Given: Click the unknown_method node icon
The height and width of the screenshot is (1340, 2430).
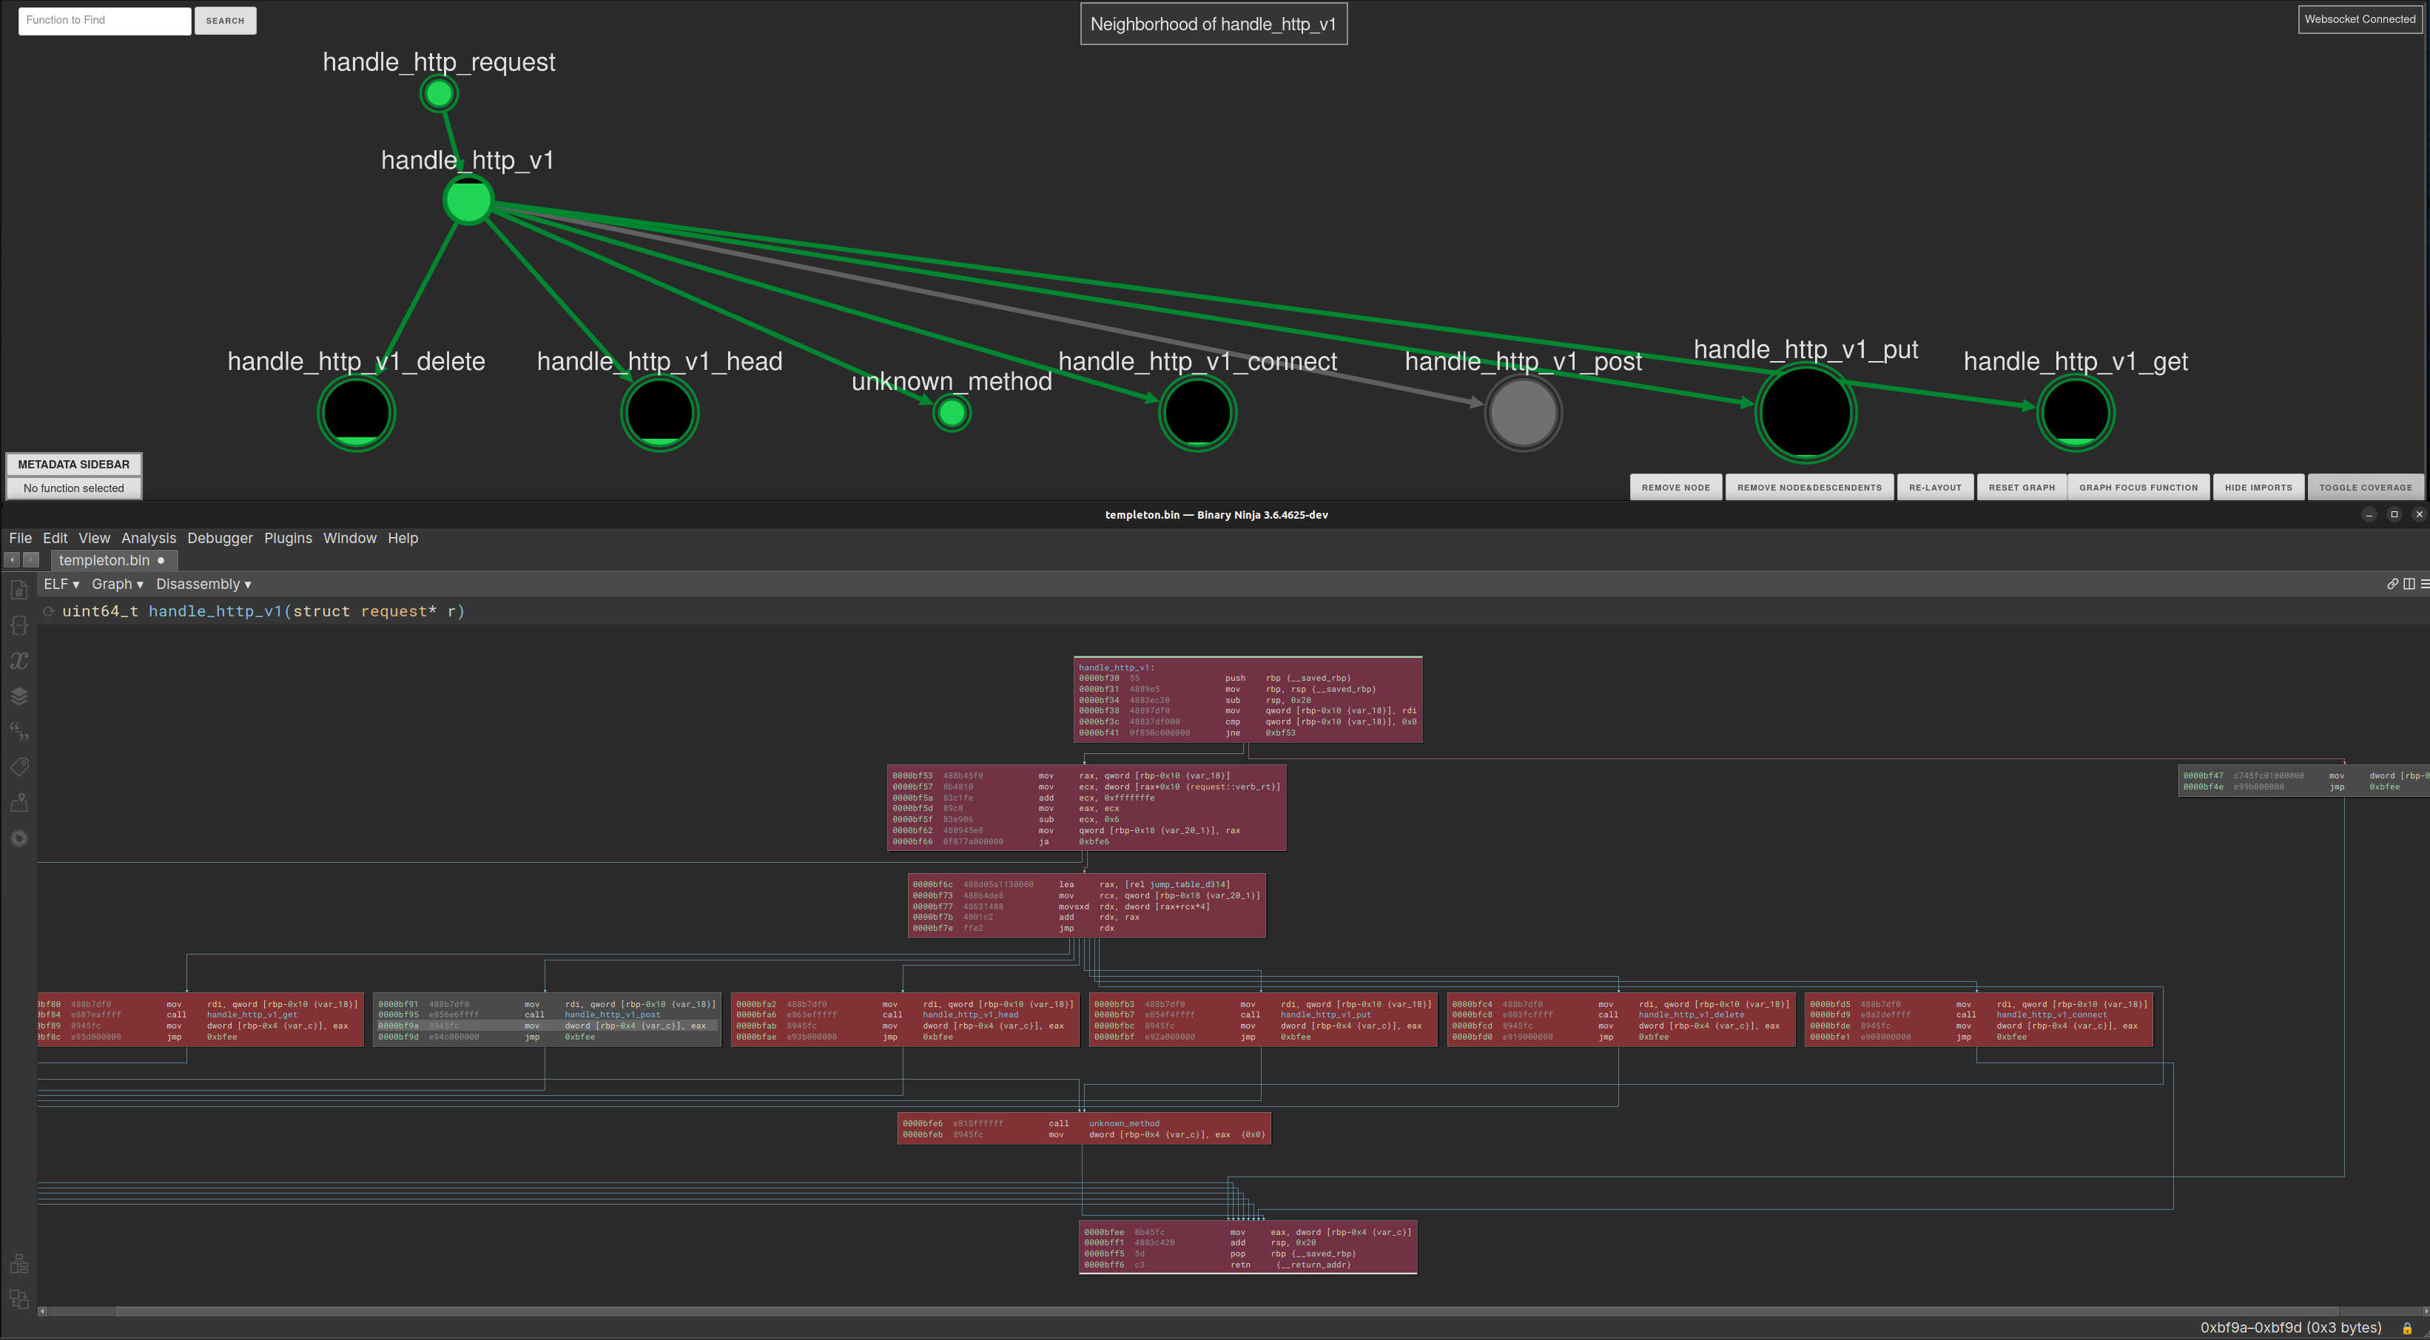Looking at the screenshot, I should click(x=952, y=414).
